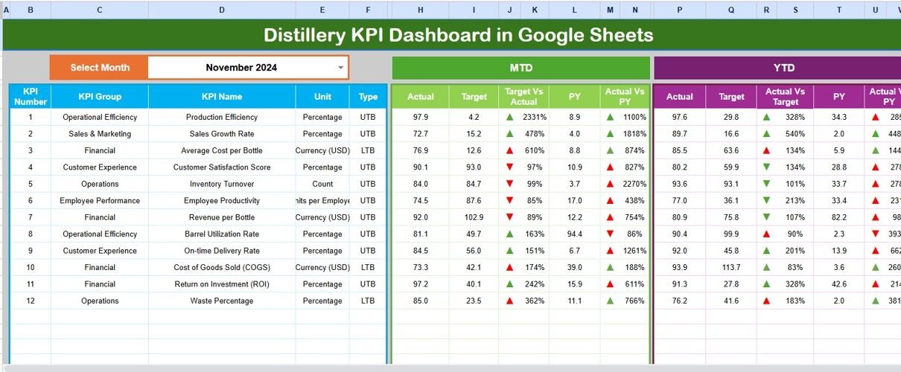Viewport: 901px width, 372px height.
Task: Click Production Efficiency's MTD Target Vs Actual arrow
Action: point(510,118)
